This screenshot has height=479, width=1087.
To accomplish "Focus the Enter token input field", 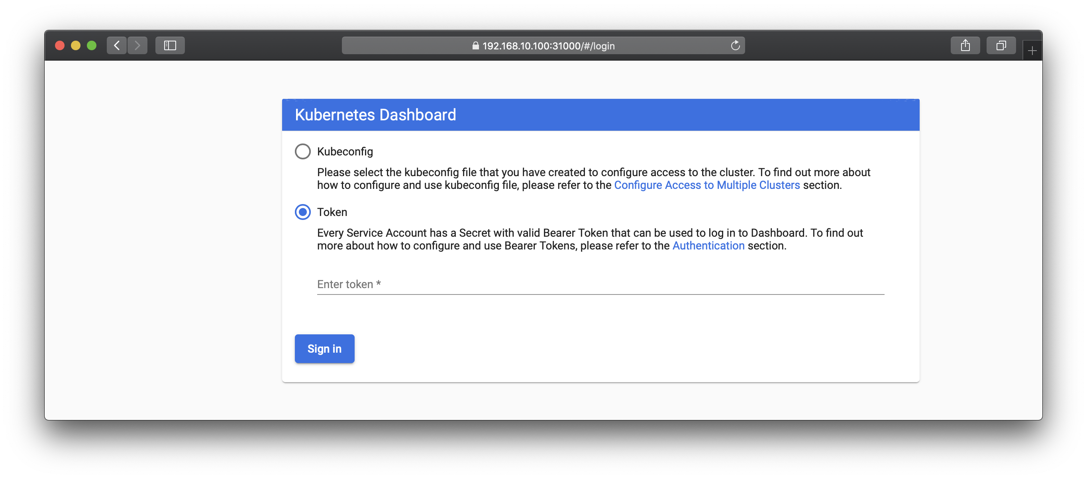I will point(600,285).
